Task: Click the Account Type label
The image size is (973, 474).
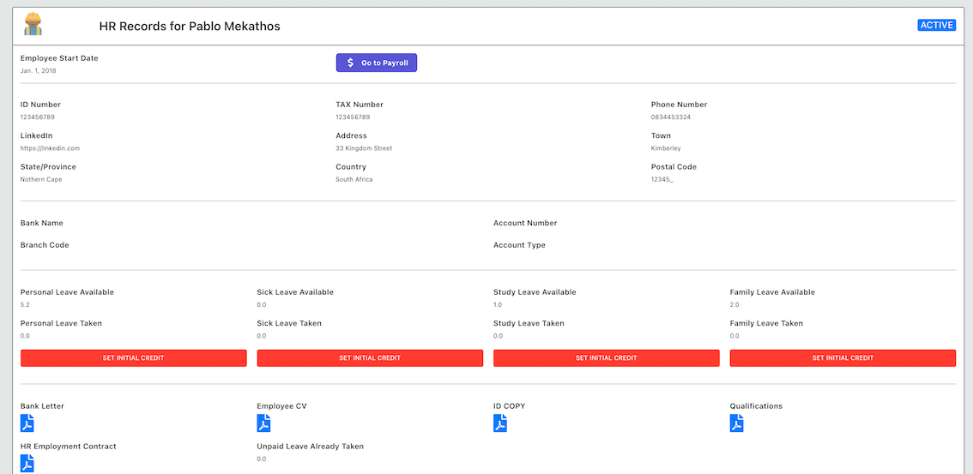Action: point(519,245)
